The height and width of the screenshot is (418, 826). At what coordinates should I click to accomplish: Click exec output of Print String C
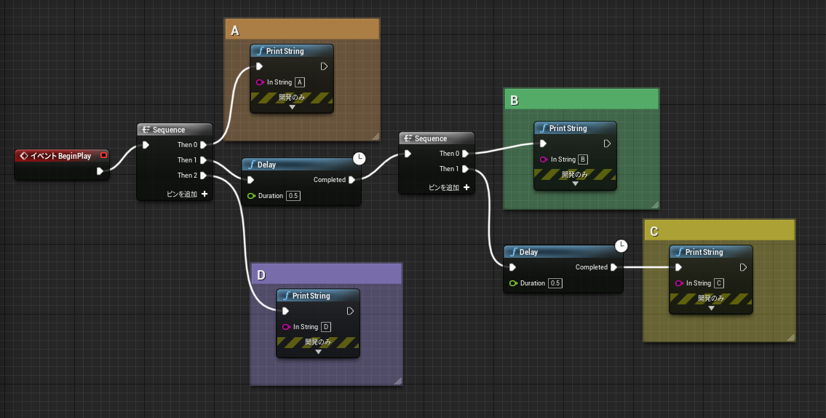[743, 267]
